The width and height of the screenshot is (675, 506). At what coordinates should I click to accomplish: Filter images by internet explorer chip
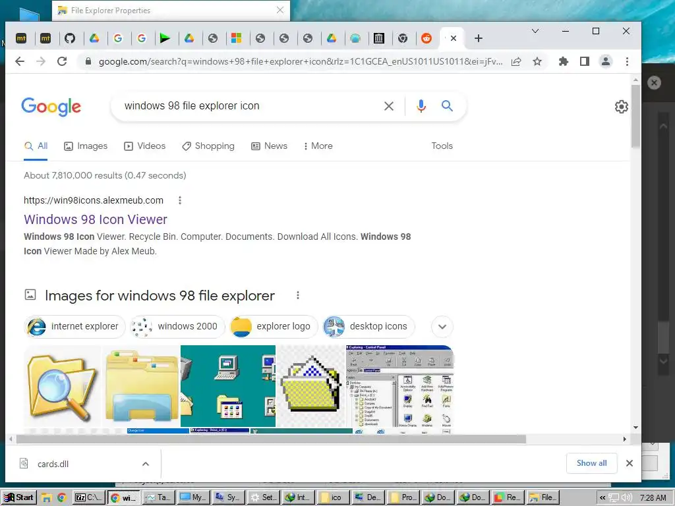pos(74,326)
